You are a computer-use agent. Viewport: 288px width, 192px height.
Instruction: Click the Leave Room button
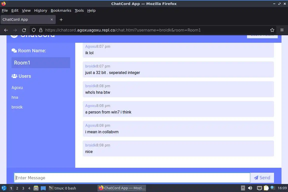click(x=262, y=36)
